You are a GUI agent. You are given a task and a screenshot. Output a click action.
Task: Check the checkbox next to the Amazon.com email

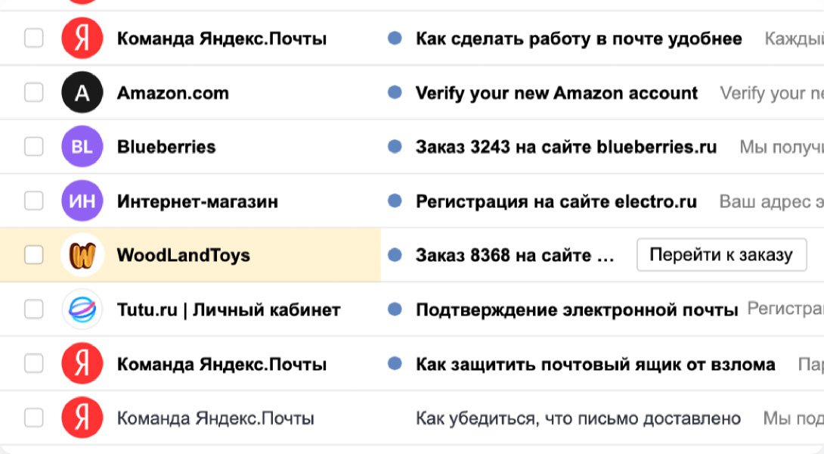point(33,92)
